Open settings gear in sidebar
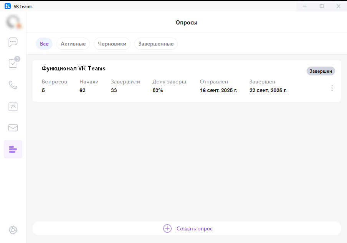Viewport: 347px width, 243px height. pyautogui.click(x=13, y=230)
